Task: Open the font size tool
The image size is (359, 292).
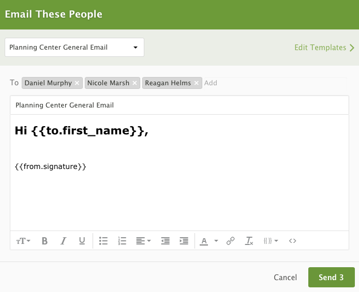Action: point(23,241)
